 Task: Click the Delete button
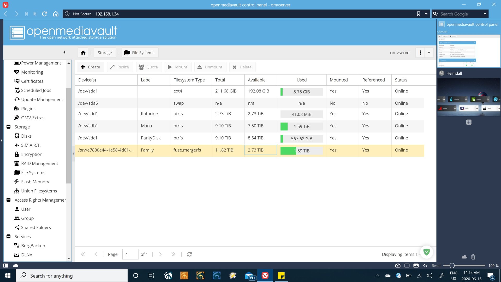242,67
